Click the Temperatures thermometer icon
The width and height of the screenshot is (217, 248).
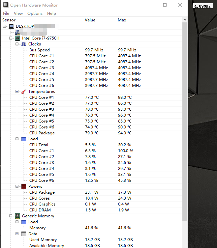24,92
